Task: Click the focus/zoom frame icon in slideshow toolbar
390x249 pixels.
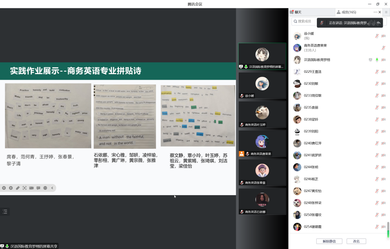Action: [24, 188]
